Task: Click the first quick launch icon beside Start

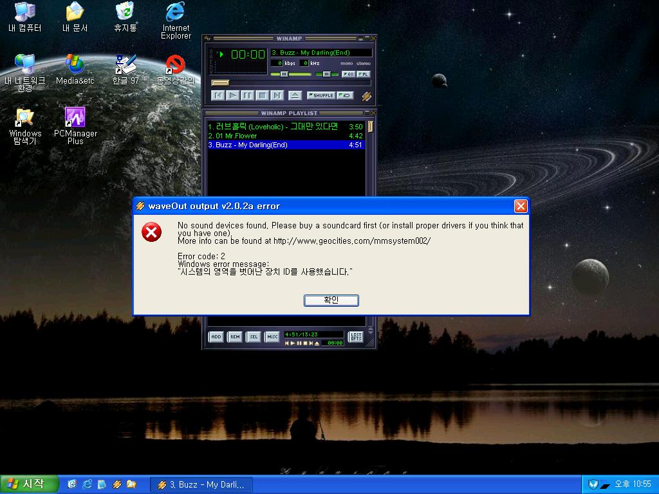Action: [72, 484]
